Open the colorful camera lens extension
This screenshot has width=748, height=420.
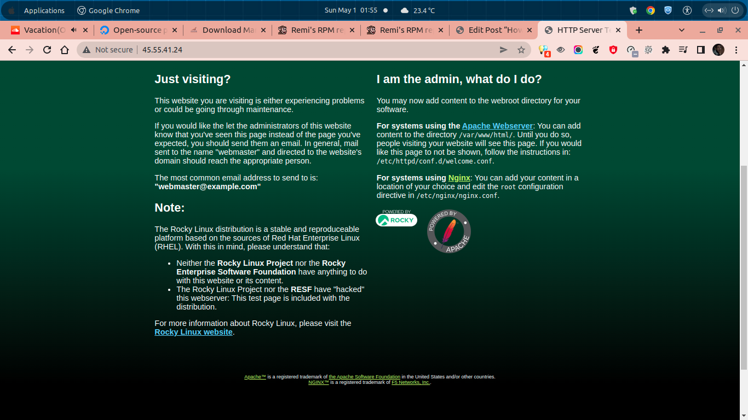coord(578,50)
